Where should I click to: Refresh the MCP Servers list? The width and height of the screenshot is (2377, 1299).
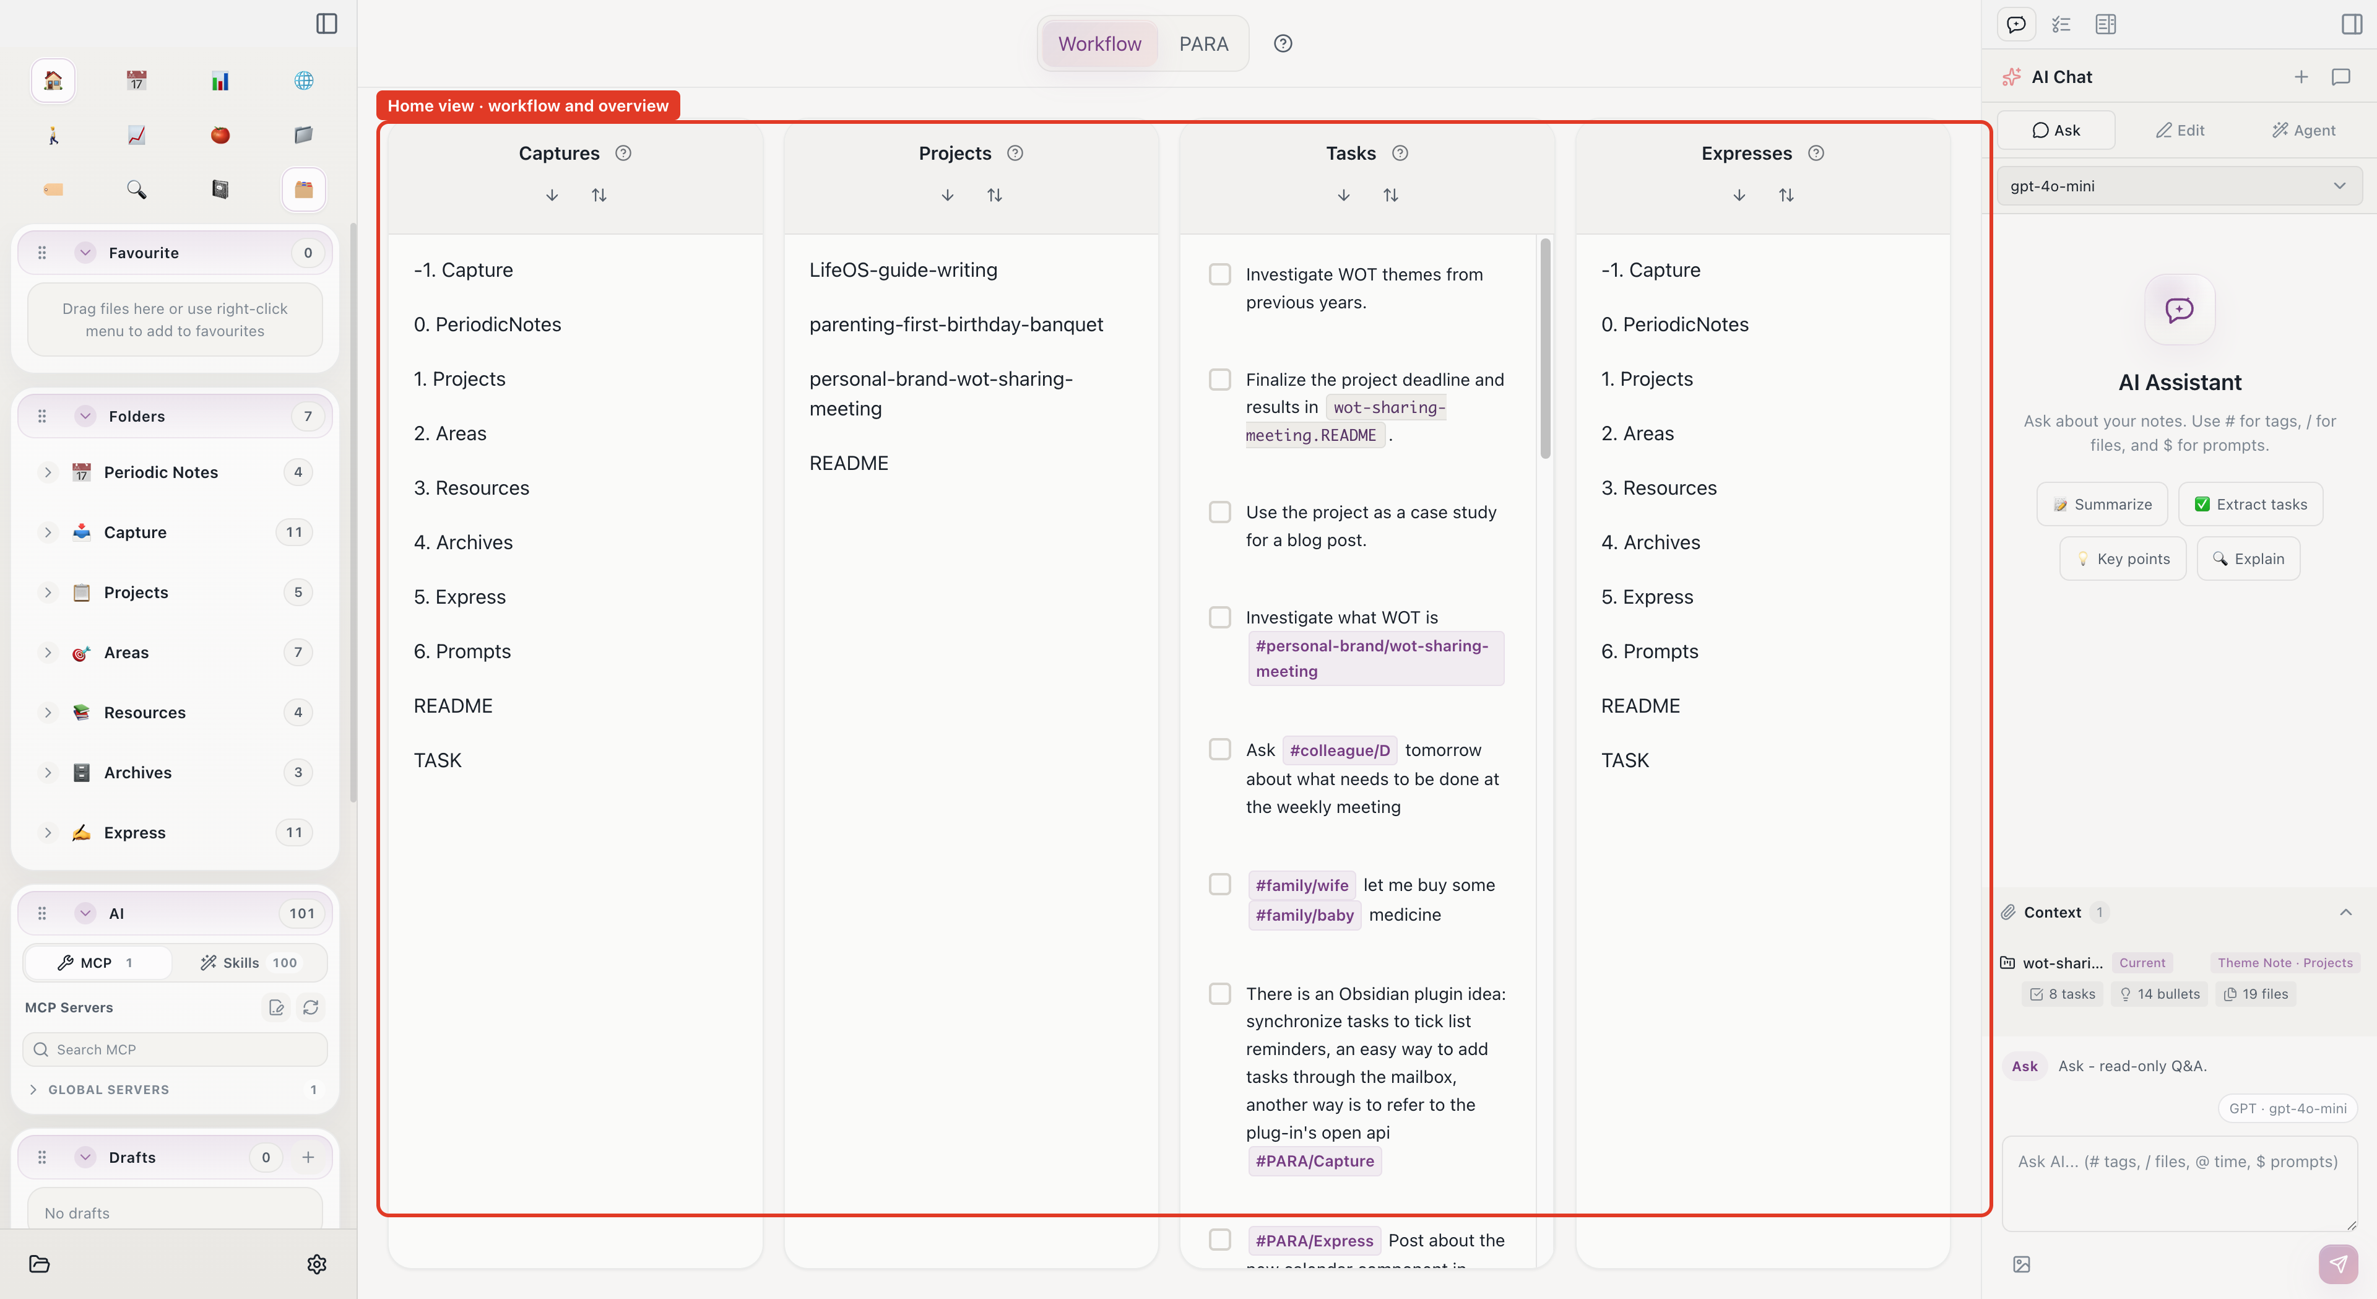(311, 1007)
